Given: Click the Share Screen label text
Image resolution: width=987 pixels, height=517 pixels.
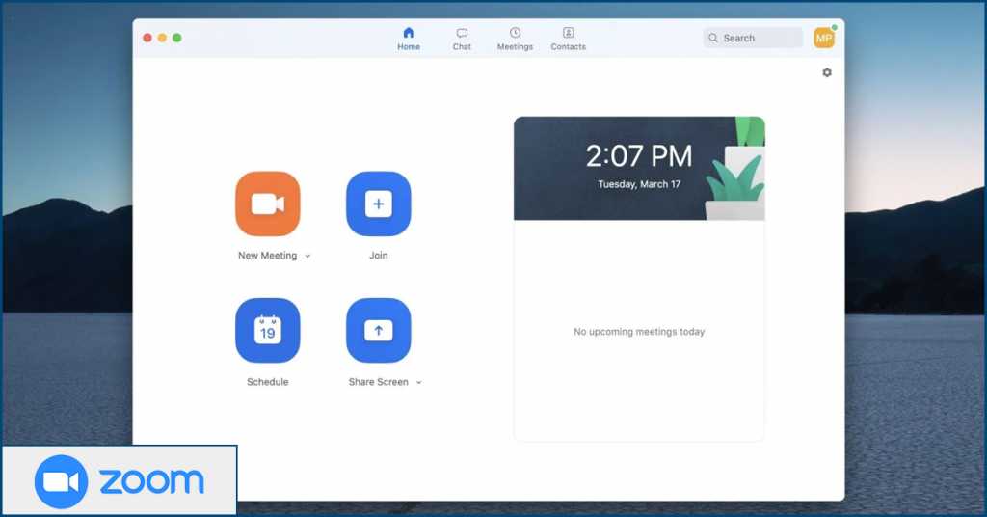Looking at the screenshot, I should point(378,382).
